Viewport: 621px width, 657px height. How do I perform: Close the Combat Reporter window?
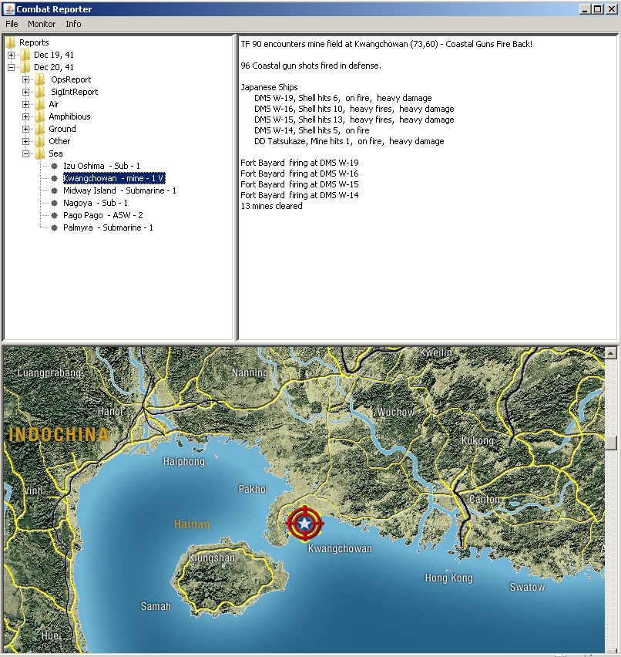pyautogui.click(x=611, y=8)
